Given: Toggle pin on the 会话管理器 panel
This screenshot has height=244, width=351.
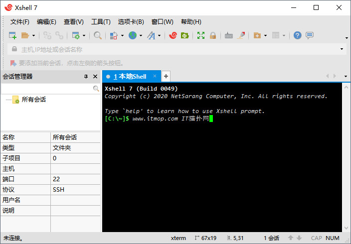Looking at the screenshot, I should (x=86, y=77).
